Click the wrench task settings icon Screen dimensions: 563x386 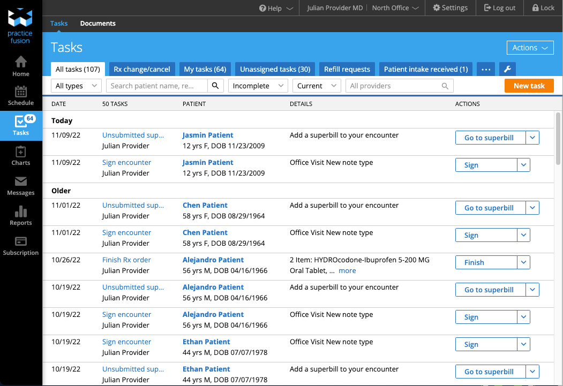(x=507, y=69)
